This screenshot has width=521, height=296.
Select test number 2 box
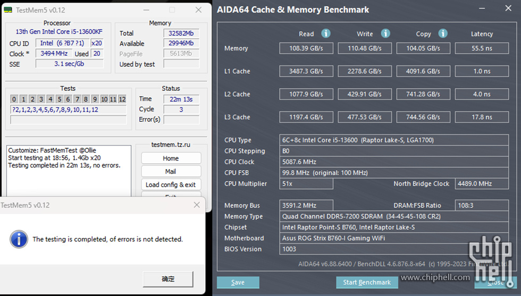[x=32, y=99]
